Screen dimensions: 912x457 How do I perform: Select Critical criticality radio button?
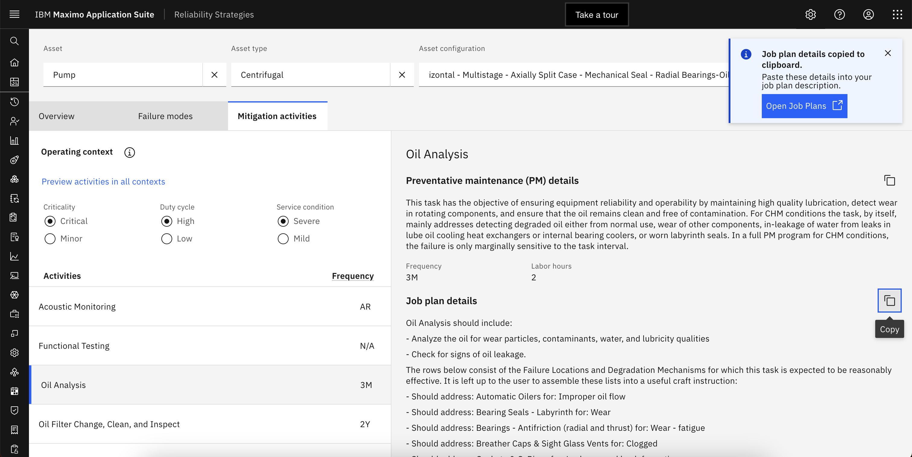point(50,221)
